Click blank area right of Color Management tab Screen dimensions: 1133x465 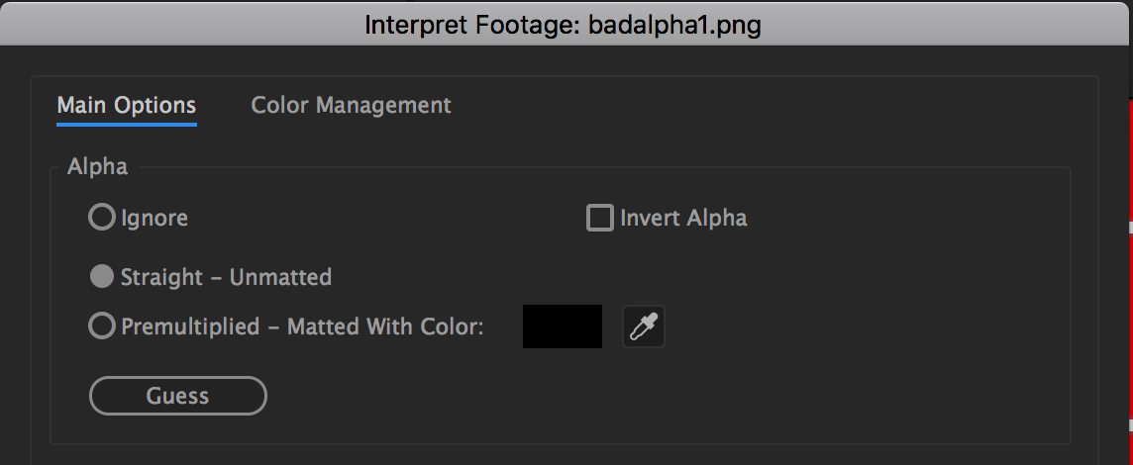point(743,105)
